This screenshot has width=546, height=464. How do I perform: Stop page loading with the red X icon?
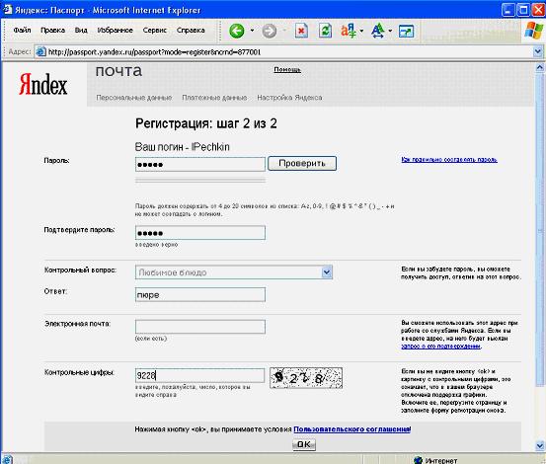pos(301,31)
